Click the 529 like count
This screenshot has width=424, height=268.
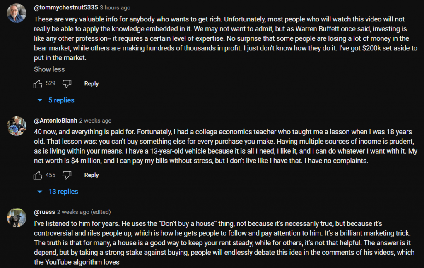tap(51, 84)
